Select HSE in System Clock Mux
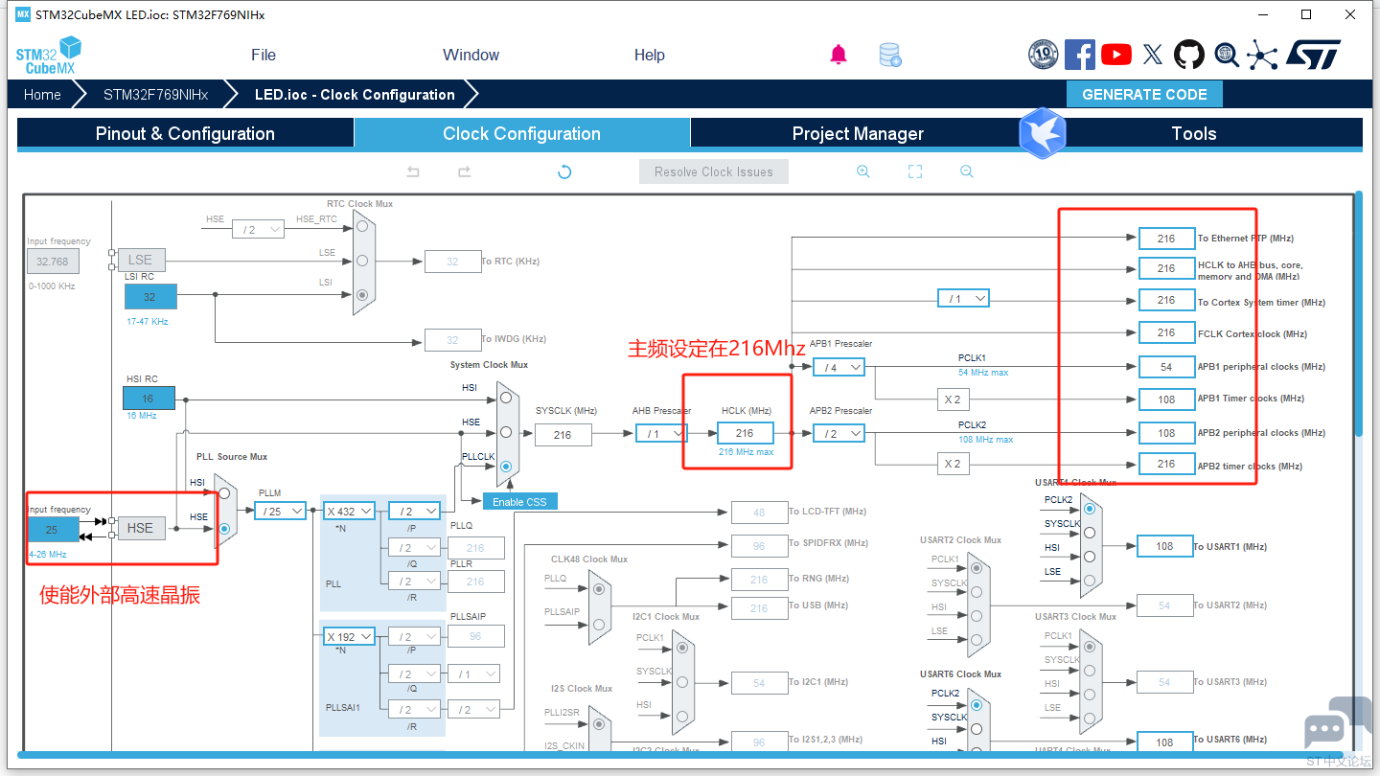 (505, 432)
